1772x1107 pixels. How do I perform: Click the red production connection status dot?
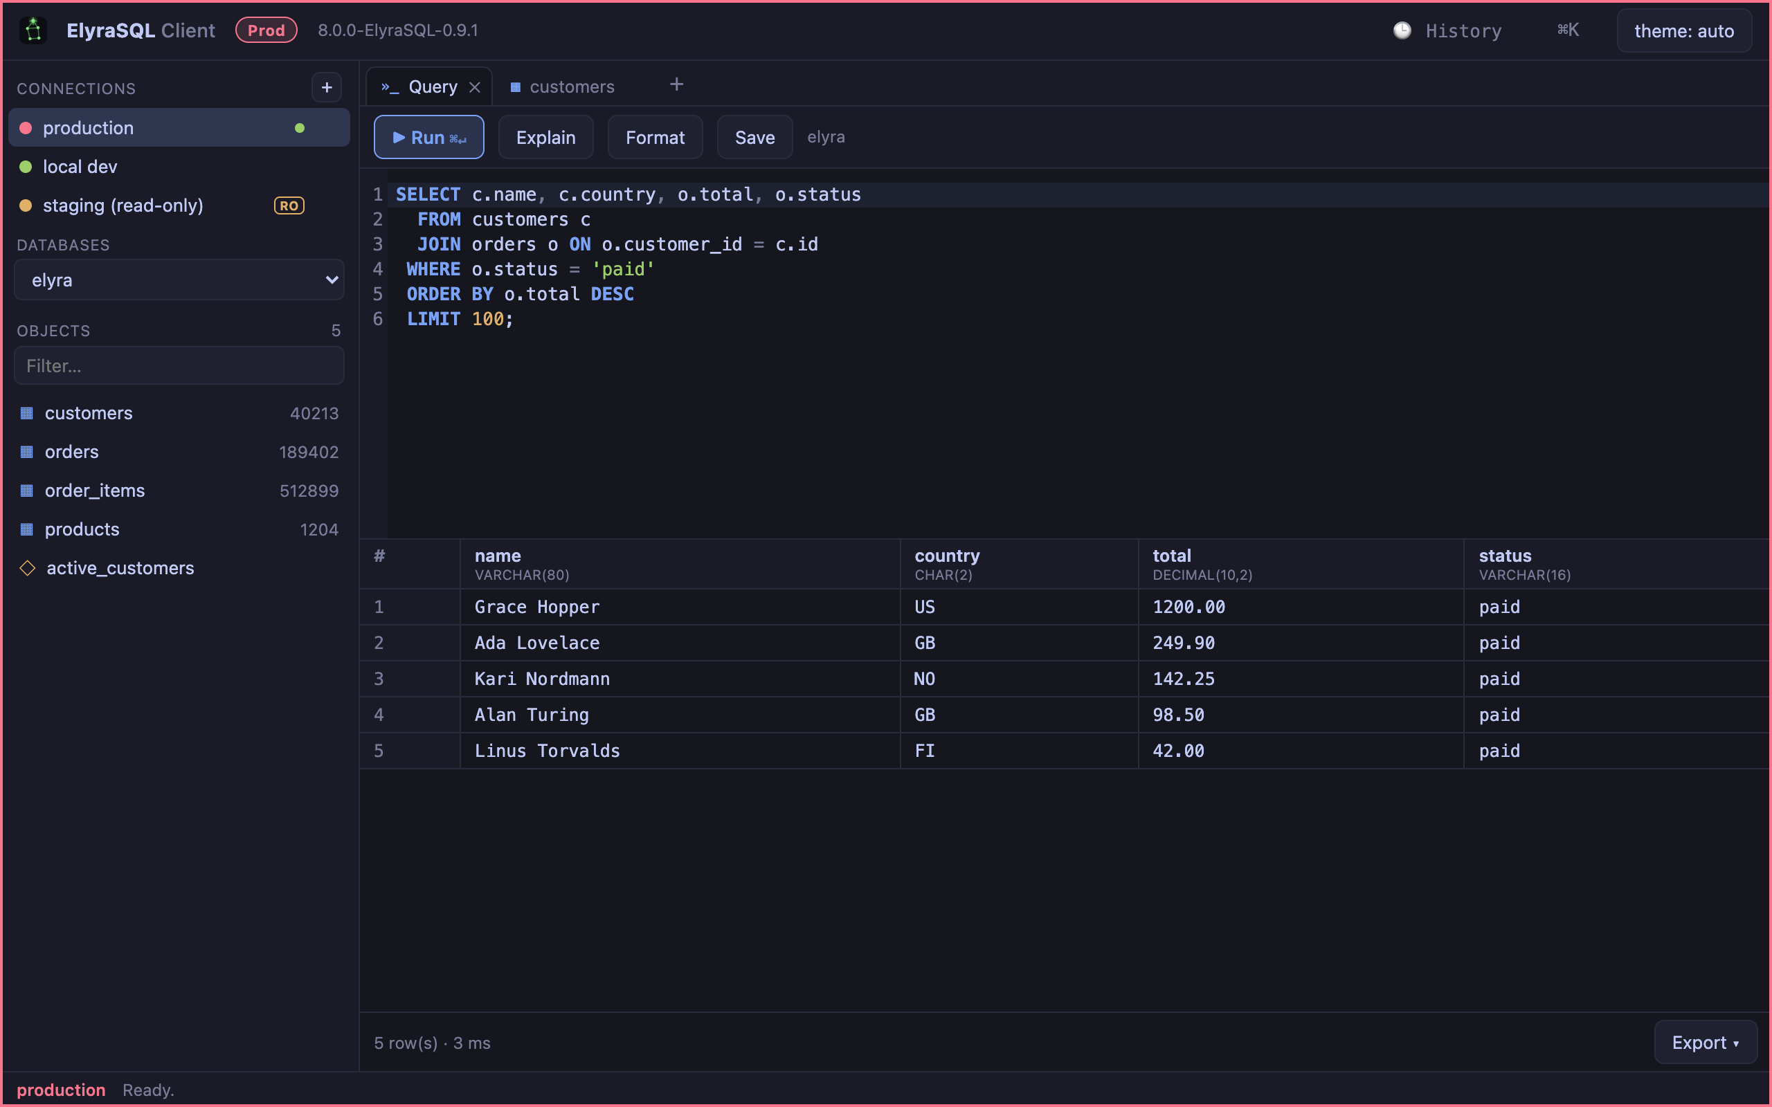point(26,128)
